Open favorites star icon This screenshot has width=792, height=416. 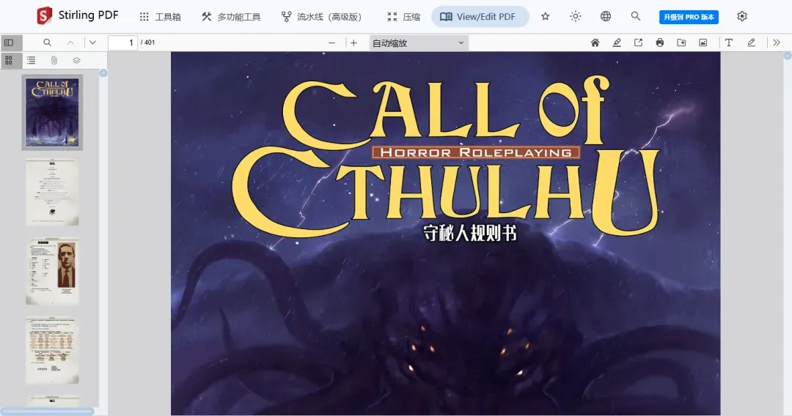tap(545, 17)
